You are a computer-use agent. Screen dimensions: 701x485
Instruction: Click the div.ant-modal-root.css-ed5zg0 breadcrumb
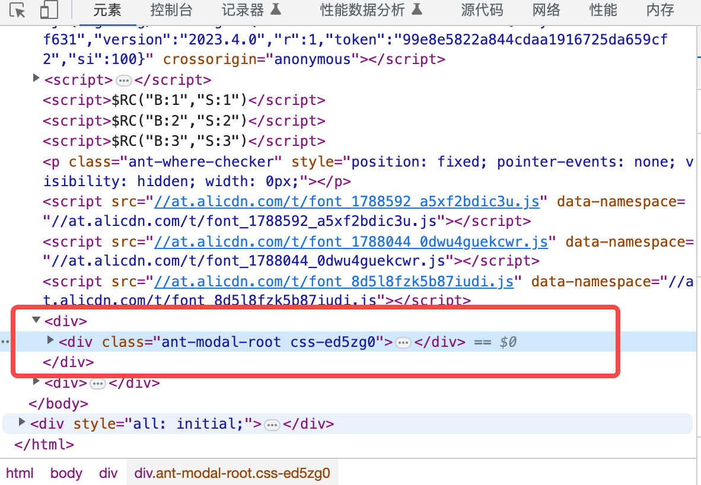(232, 473)
